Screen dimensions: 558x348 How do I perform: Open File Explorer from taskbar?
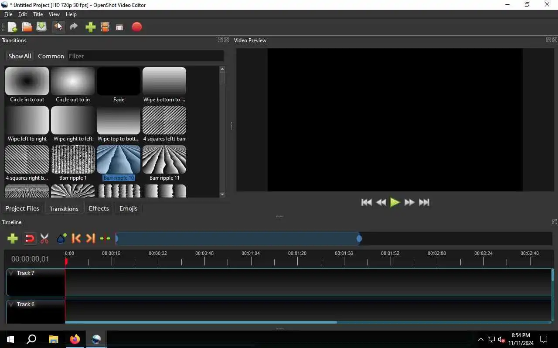(53, 339)
